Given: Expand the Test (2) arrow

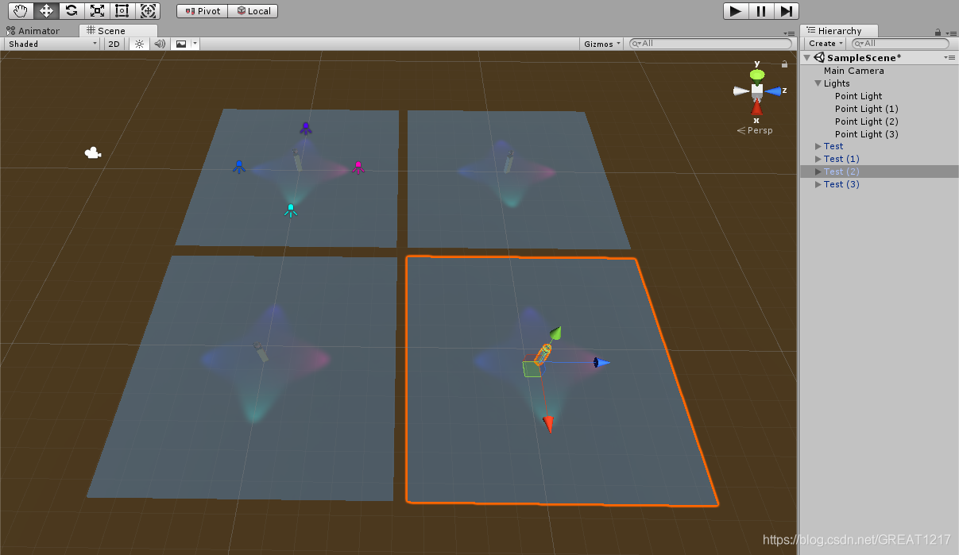Looking at the screenshot, I should 818,172.
